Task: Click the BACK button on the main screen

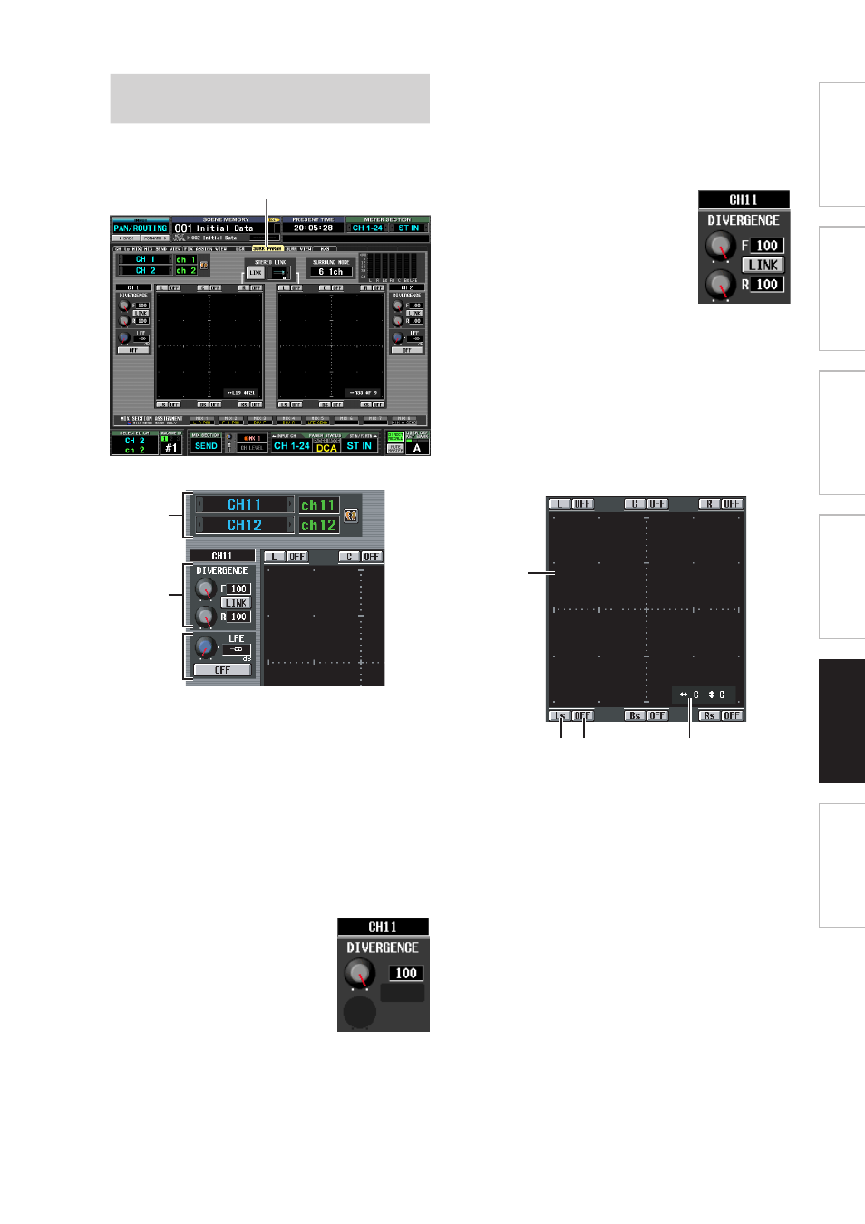Action: (x=126, y=238)
